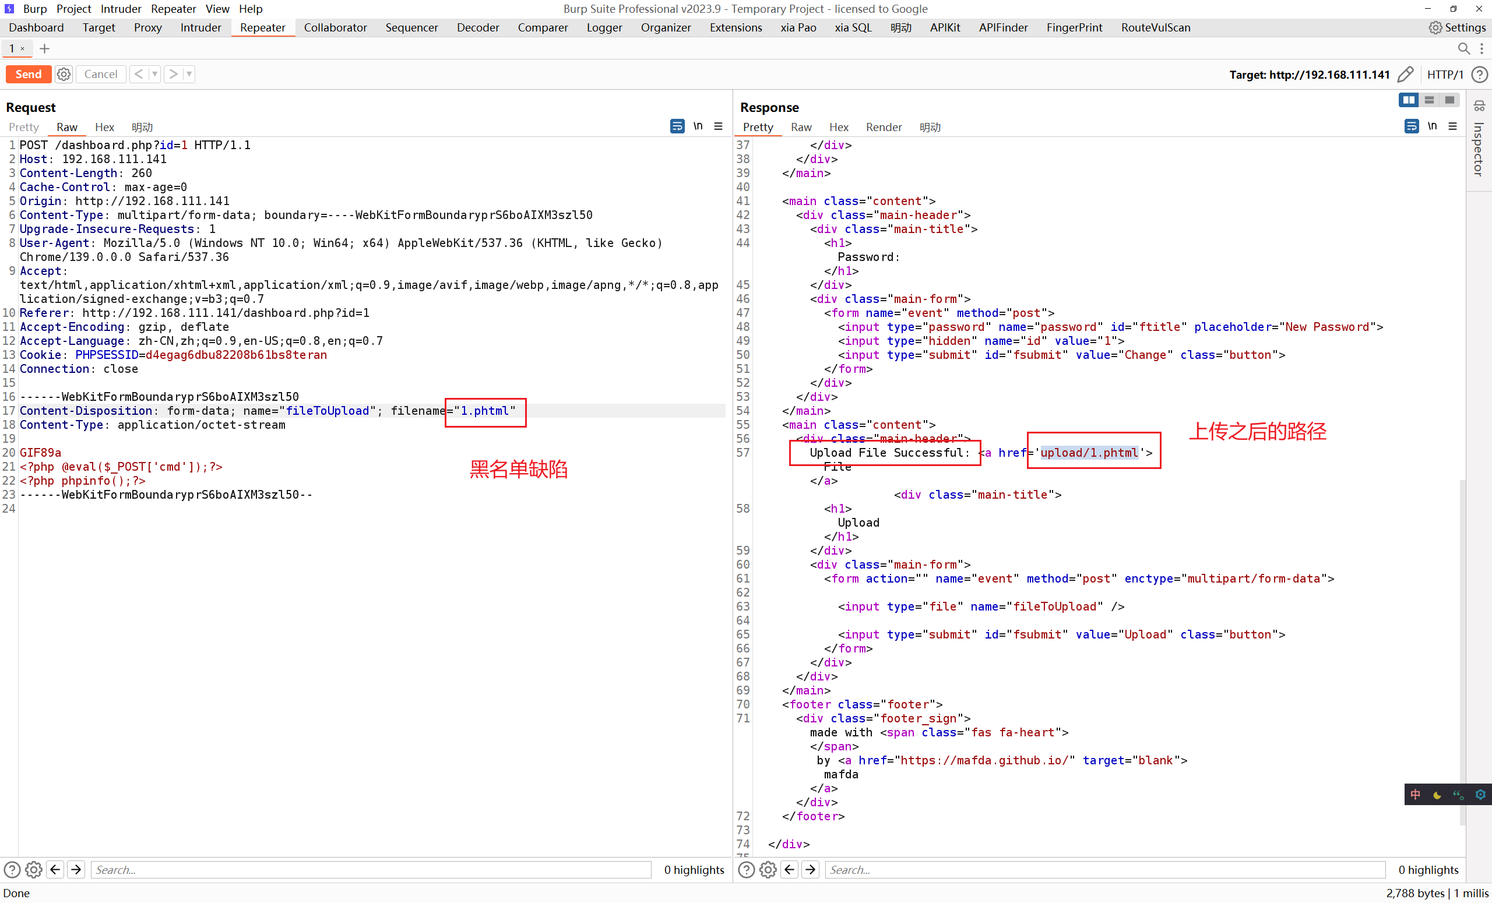The height and width of the screenshot is (903, 1492).
Task: Open history back dropdown arrow
Action: pos(154,74)
